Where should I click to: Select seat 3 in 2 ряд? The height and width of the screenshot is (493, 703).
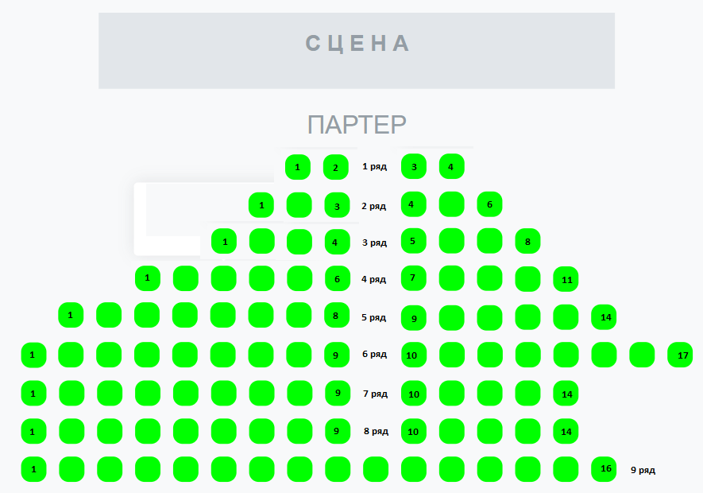point(337,205)
